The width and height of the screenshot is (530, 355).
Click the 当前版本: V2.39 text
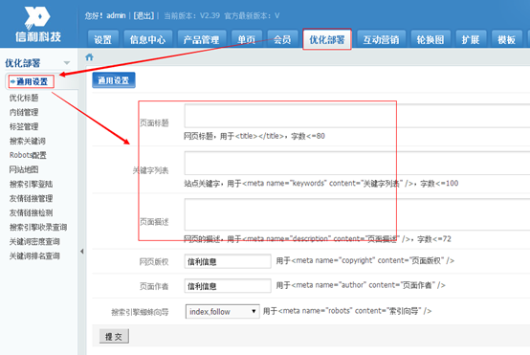(191, 15)
